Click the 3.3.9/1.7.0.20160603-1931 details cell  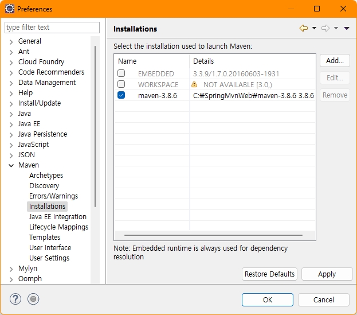coord(236,73)
